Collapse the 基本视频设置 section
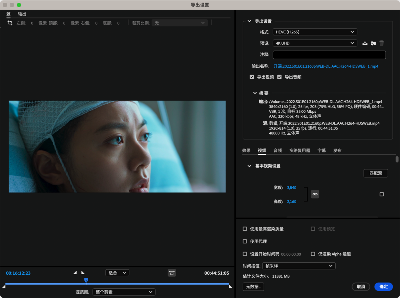Screen dimensions: 400x298 (x=249, y=166)
